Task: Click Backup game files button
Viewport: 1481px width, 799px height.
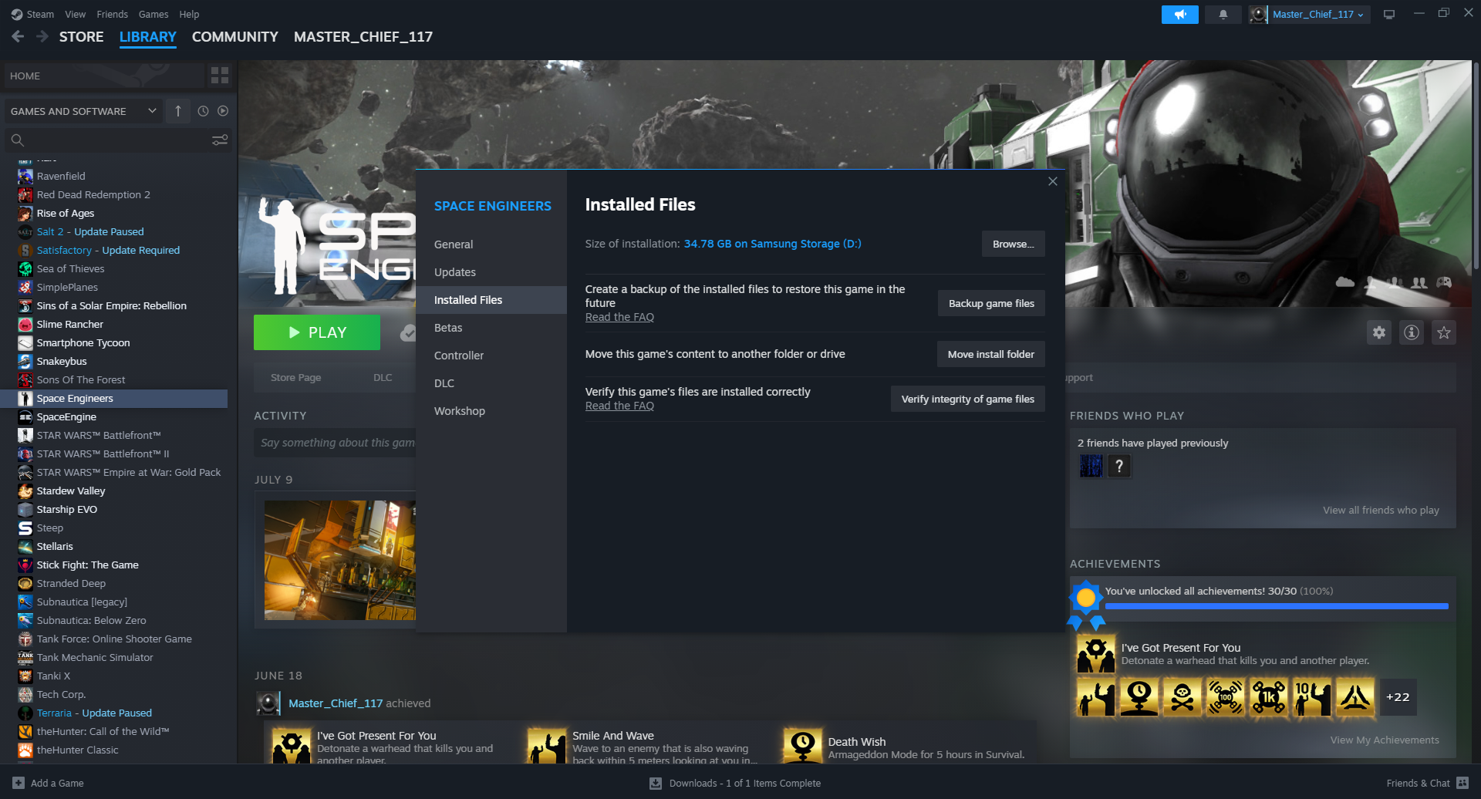Action: click(991, 303)
